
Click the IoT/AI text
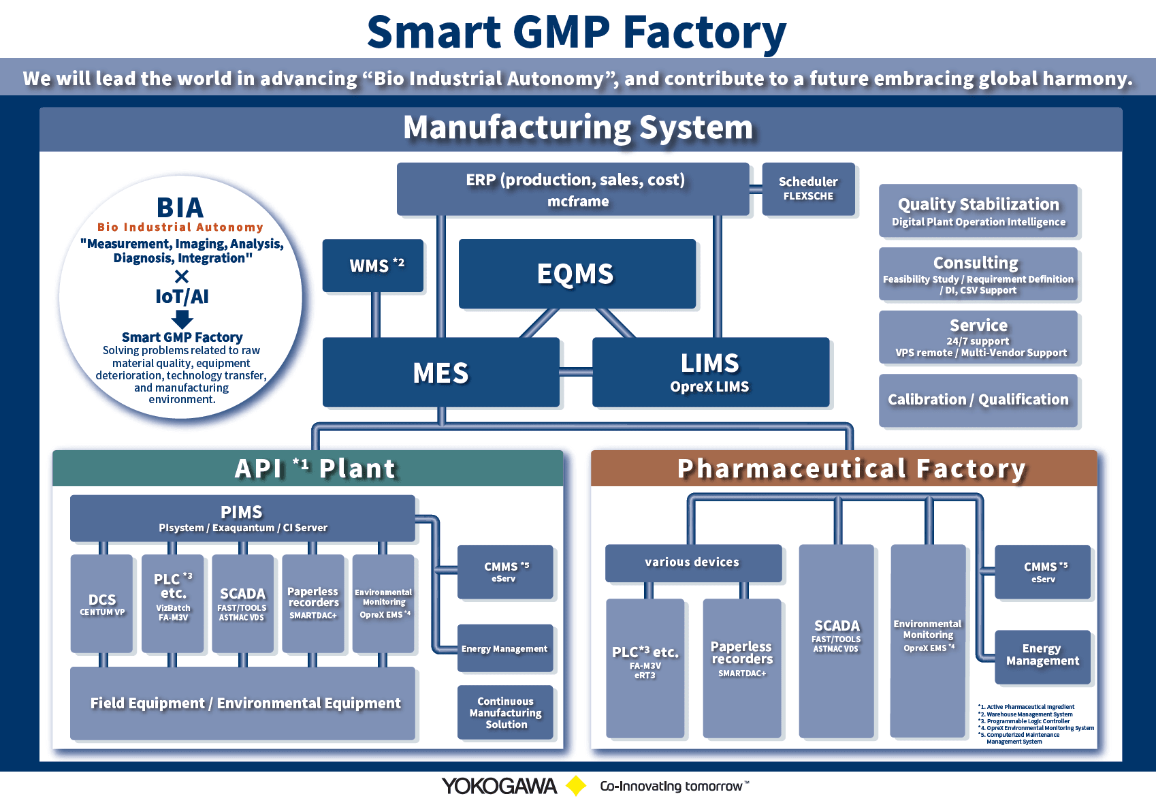coord(182,297)
